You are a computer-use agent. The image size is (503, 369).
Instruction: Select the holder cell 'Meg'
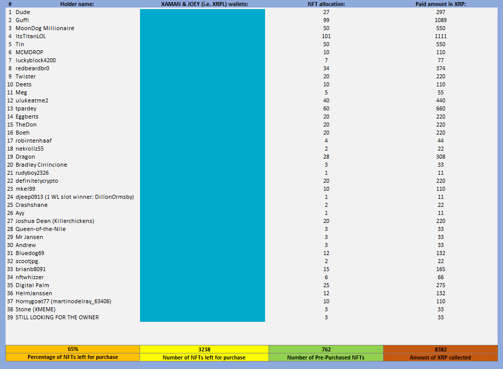[21, 92]
